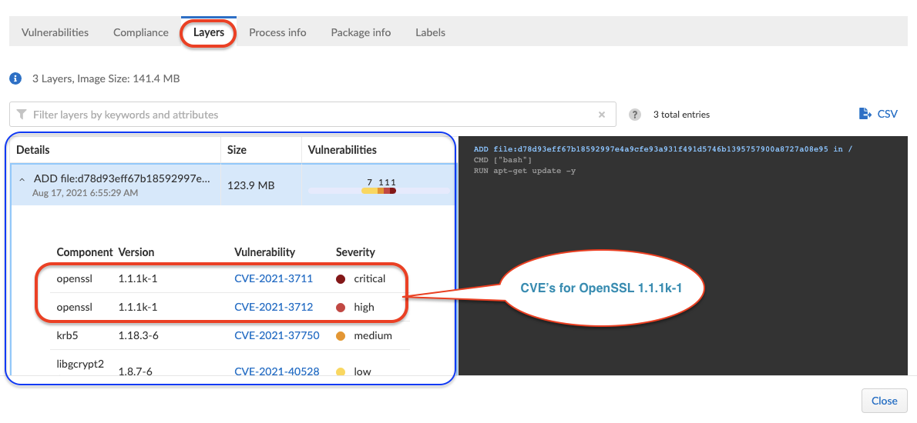Go to the Process info tab
The height and width of the screenshot is (423, 917).
pyautogui.click(x=277, y=32)
